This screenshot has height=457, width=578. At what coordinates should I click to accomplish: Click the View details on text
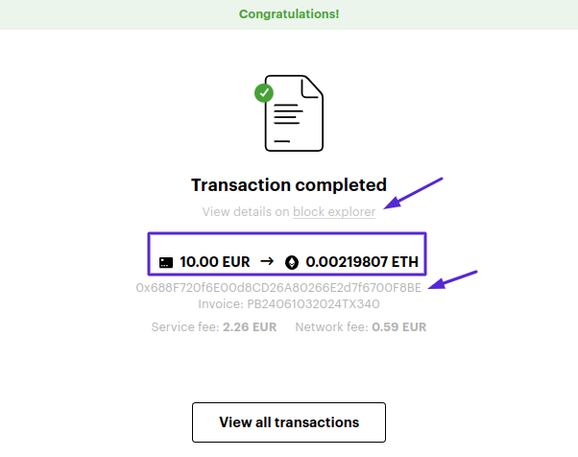(x=246, y=212)
